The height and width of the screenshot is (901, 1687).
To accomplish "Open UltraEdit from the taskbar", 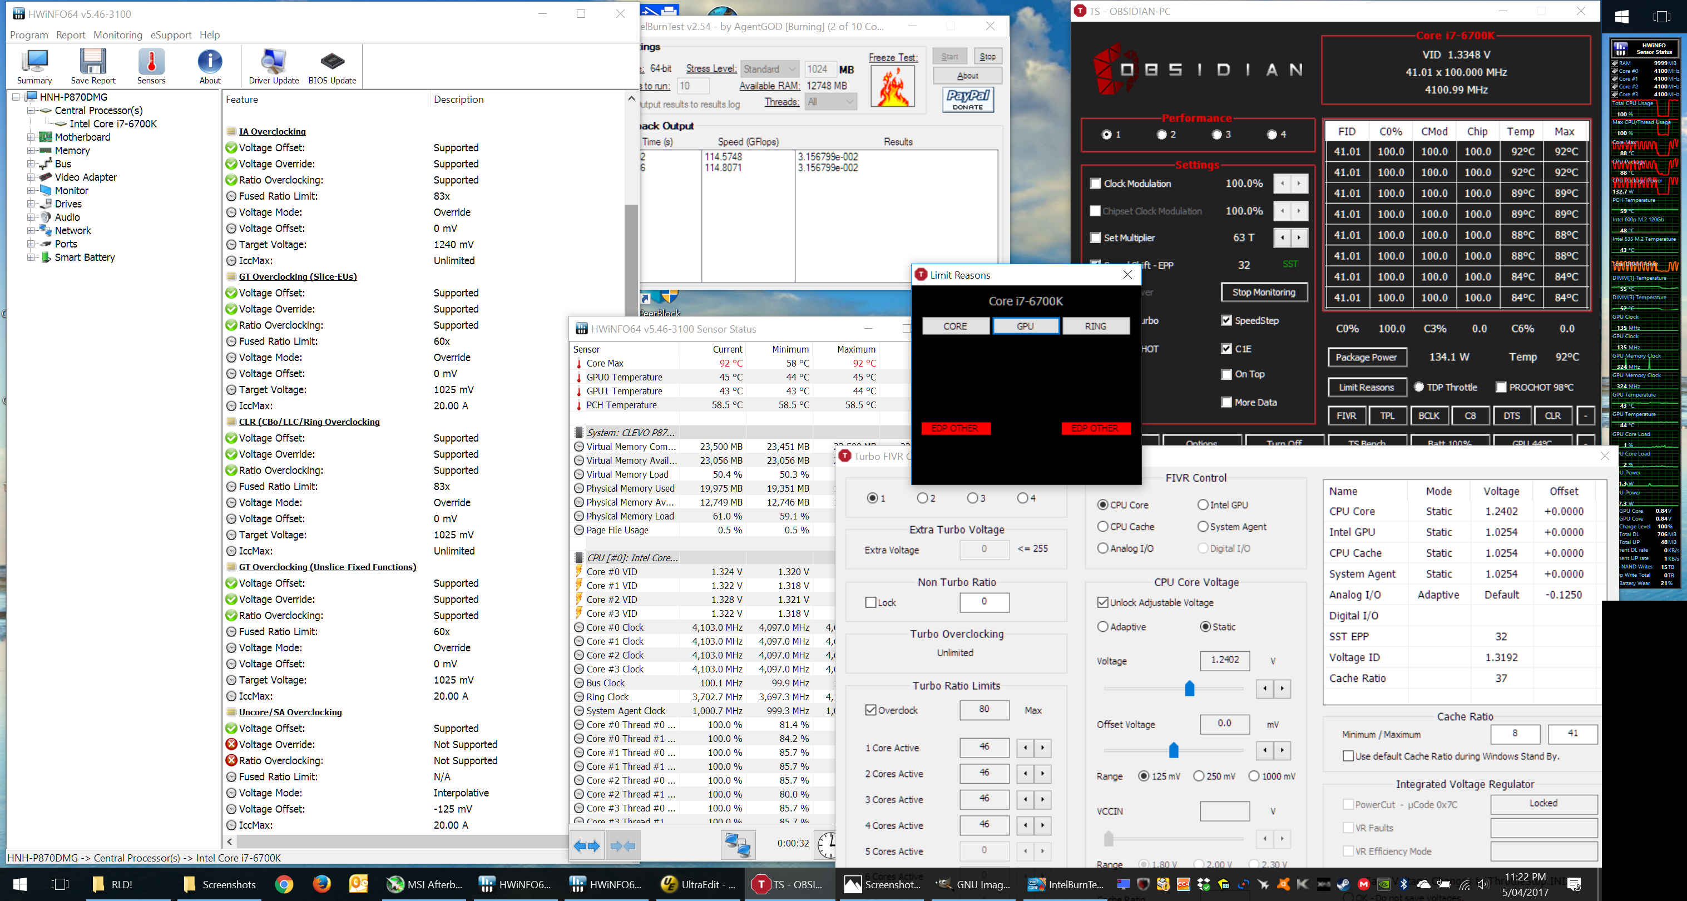I will pos(698,885).
